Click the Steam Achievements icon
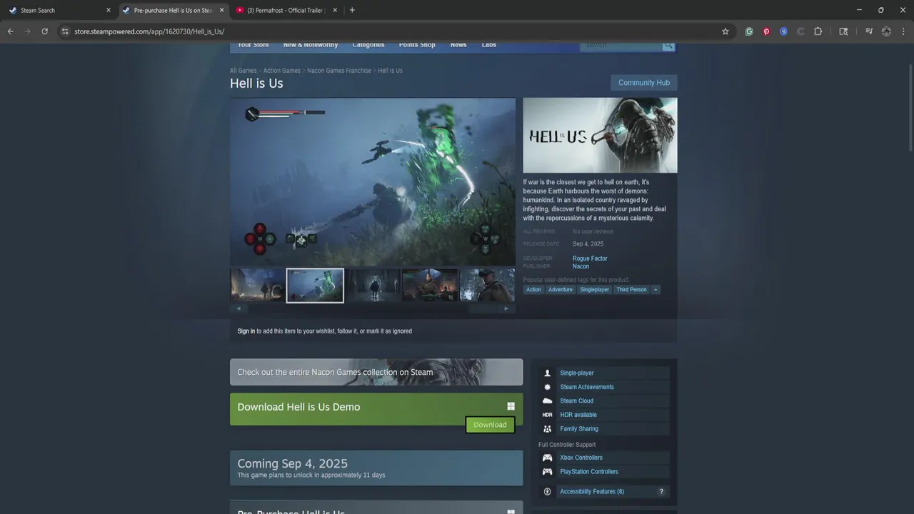The image size is (914, 514). [548, 387]
